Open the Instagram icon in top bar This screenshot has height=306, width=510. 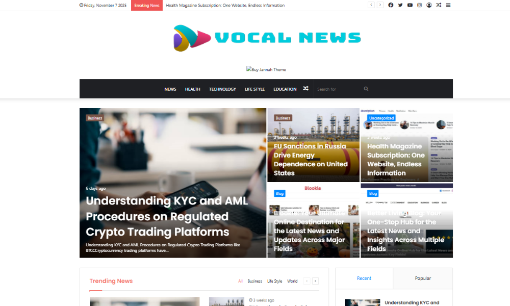tap(420, 5)
